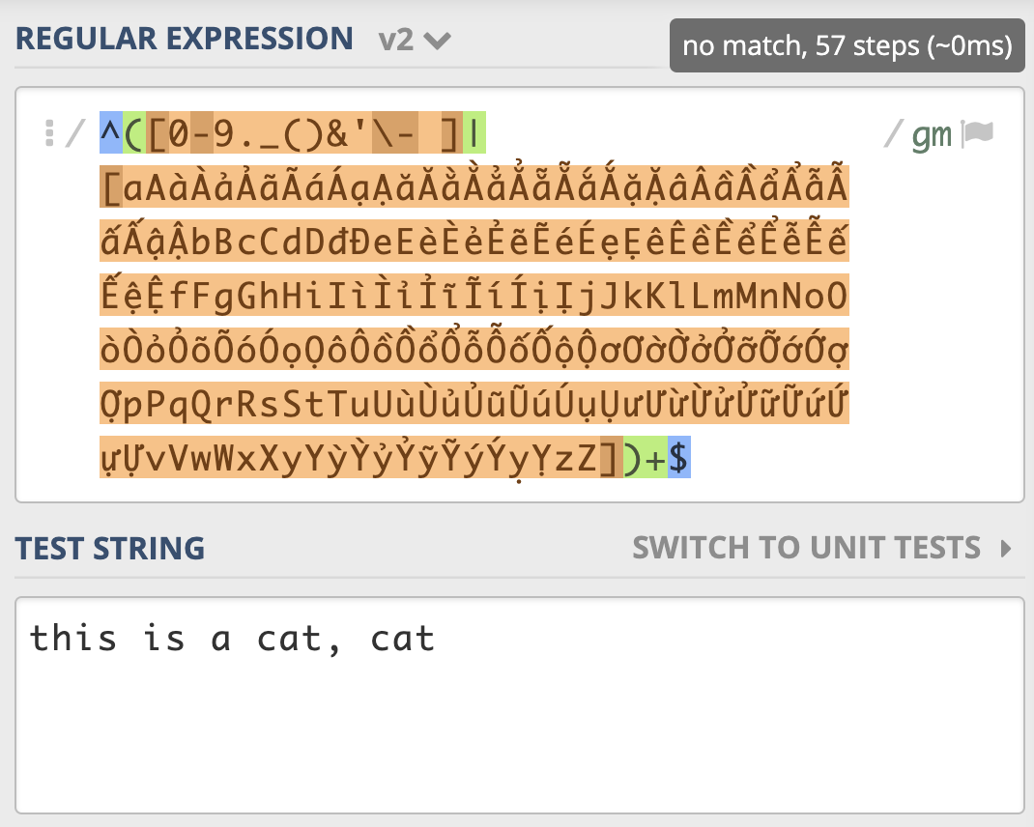The height and width of the screenshot is (827, 1034).
Task: Place cursor on the word this
Action: point(73,639)
